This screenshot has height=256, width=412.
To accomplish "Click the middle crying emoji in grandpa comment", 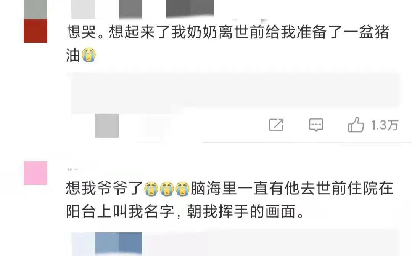I will tap(167, 189).
